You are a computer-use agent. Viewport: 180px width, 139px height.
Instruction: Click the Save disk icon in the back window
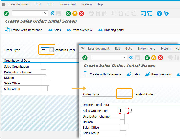(59, 13)
